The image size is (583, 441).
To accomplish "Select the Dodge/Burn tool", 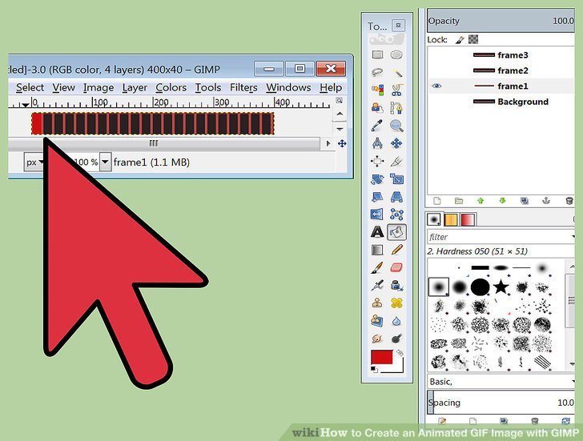I will 396,339.
